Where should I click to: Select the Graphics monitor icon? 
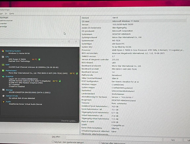click(3, 76)
